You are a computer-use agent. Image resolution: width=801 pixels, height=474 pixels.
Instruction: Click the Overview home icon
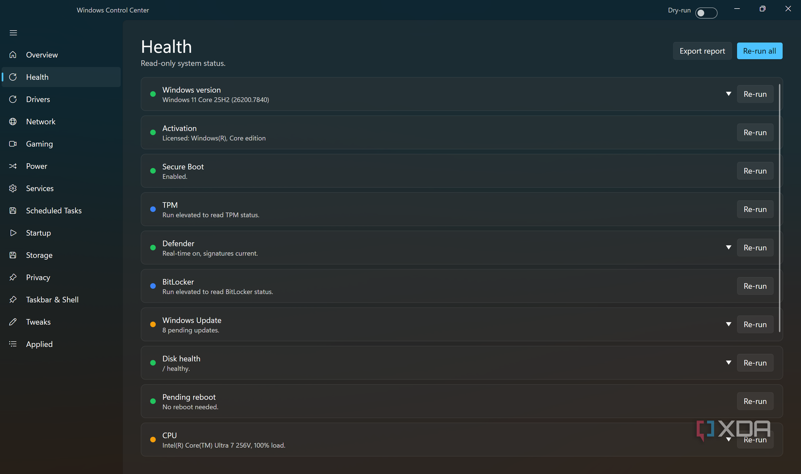pos(13,55)
